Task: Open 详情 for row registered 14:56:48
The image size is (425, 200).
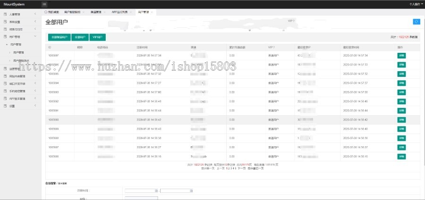Action: point(401,101)
